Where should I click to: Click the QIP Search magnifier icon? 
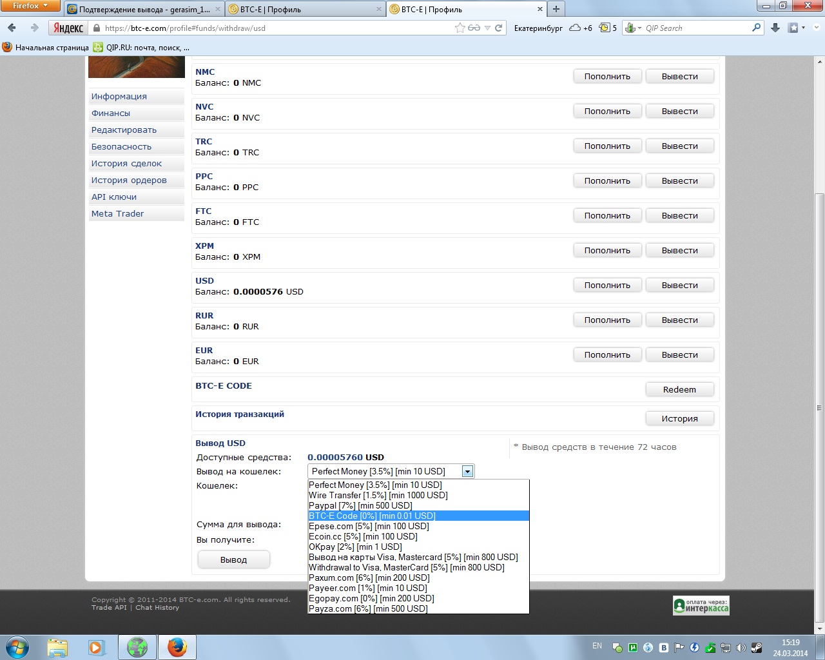tap(756, 28)
